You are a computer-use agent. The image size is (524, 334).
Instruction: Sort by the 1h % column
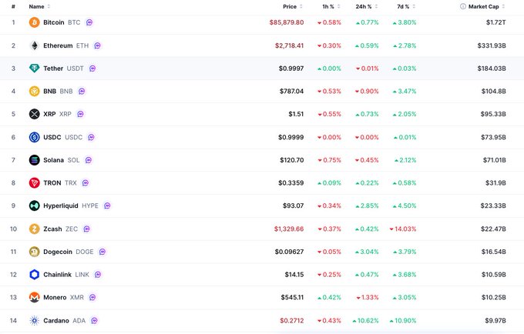331,6
